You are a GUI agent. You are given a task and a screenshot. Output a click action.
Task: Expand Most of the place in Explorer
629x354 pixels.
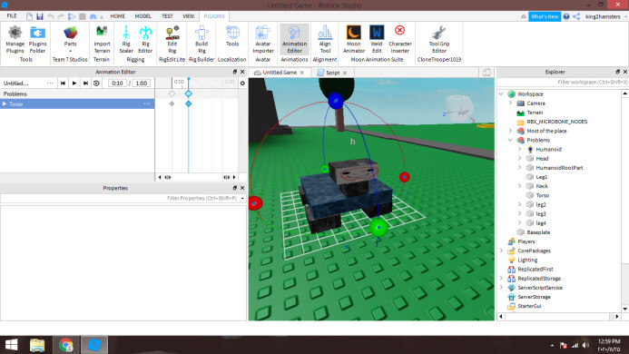tap(511, 131)
